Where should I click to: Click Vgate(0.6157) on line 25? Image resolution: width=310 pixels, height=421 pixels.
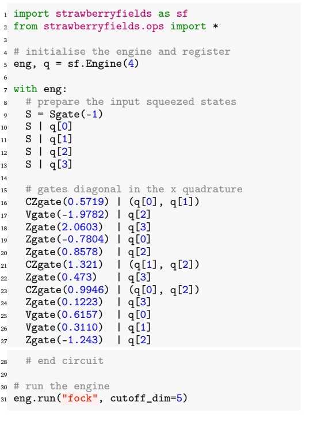point(64,314)
